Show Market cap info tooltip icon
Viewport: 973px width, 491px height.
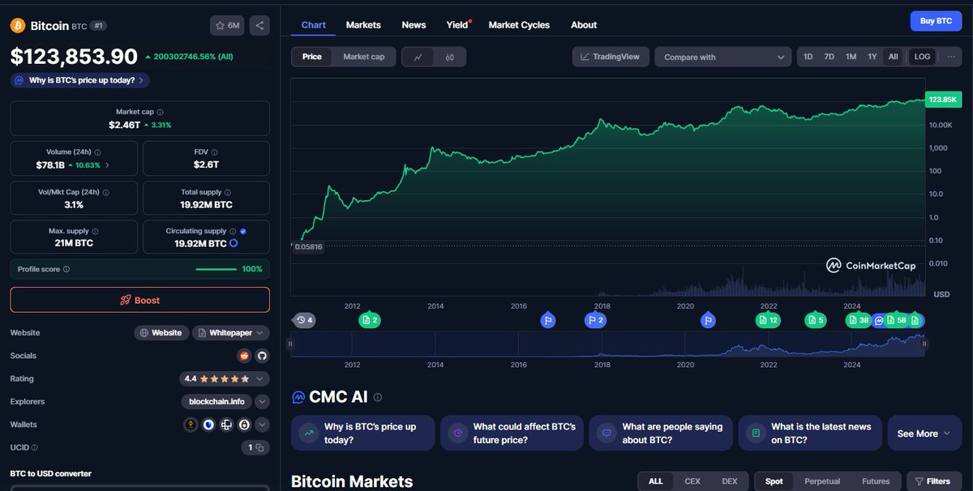160,112
